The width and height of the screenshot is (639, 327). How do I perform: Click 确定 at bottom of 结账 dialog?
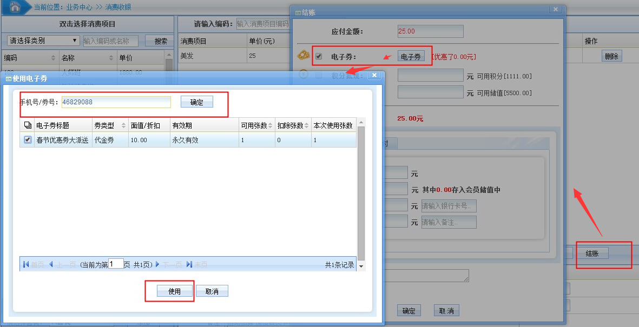[409, 311]
